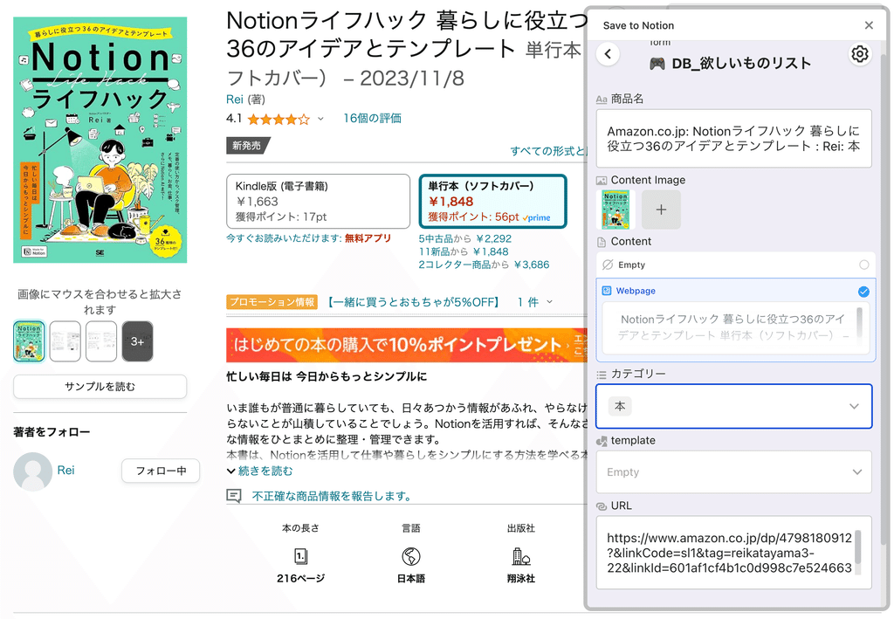
Task: Click the 本の長さ page count icon
Action: (300, 556)
